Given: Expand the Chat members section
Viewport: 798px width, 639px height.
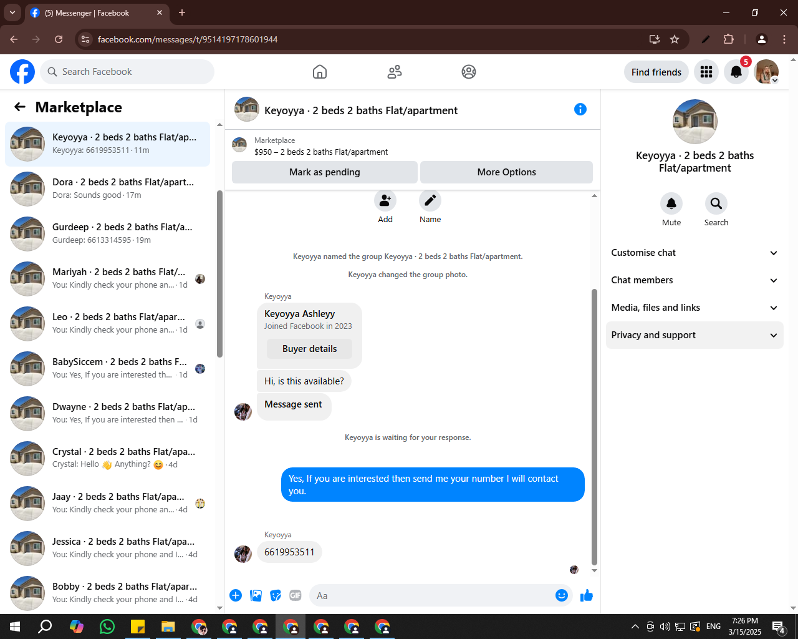Looking at the screenshot, I should coord(695,280).
